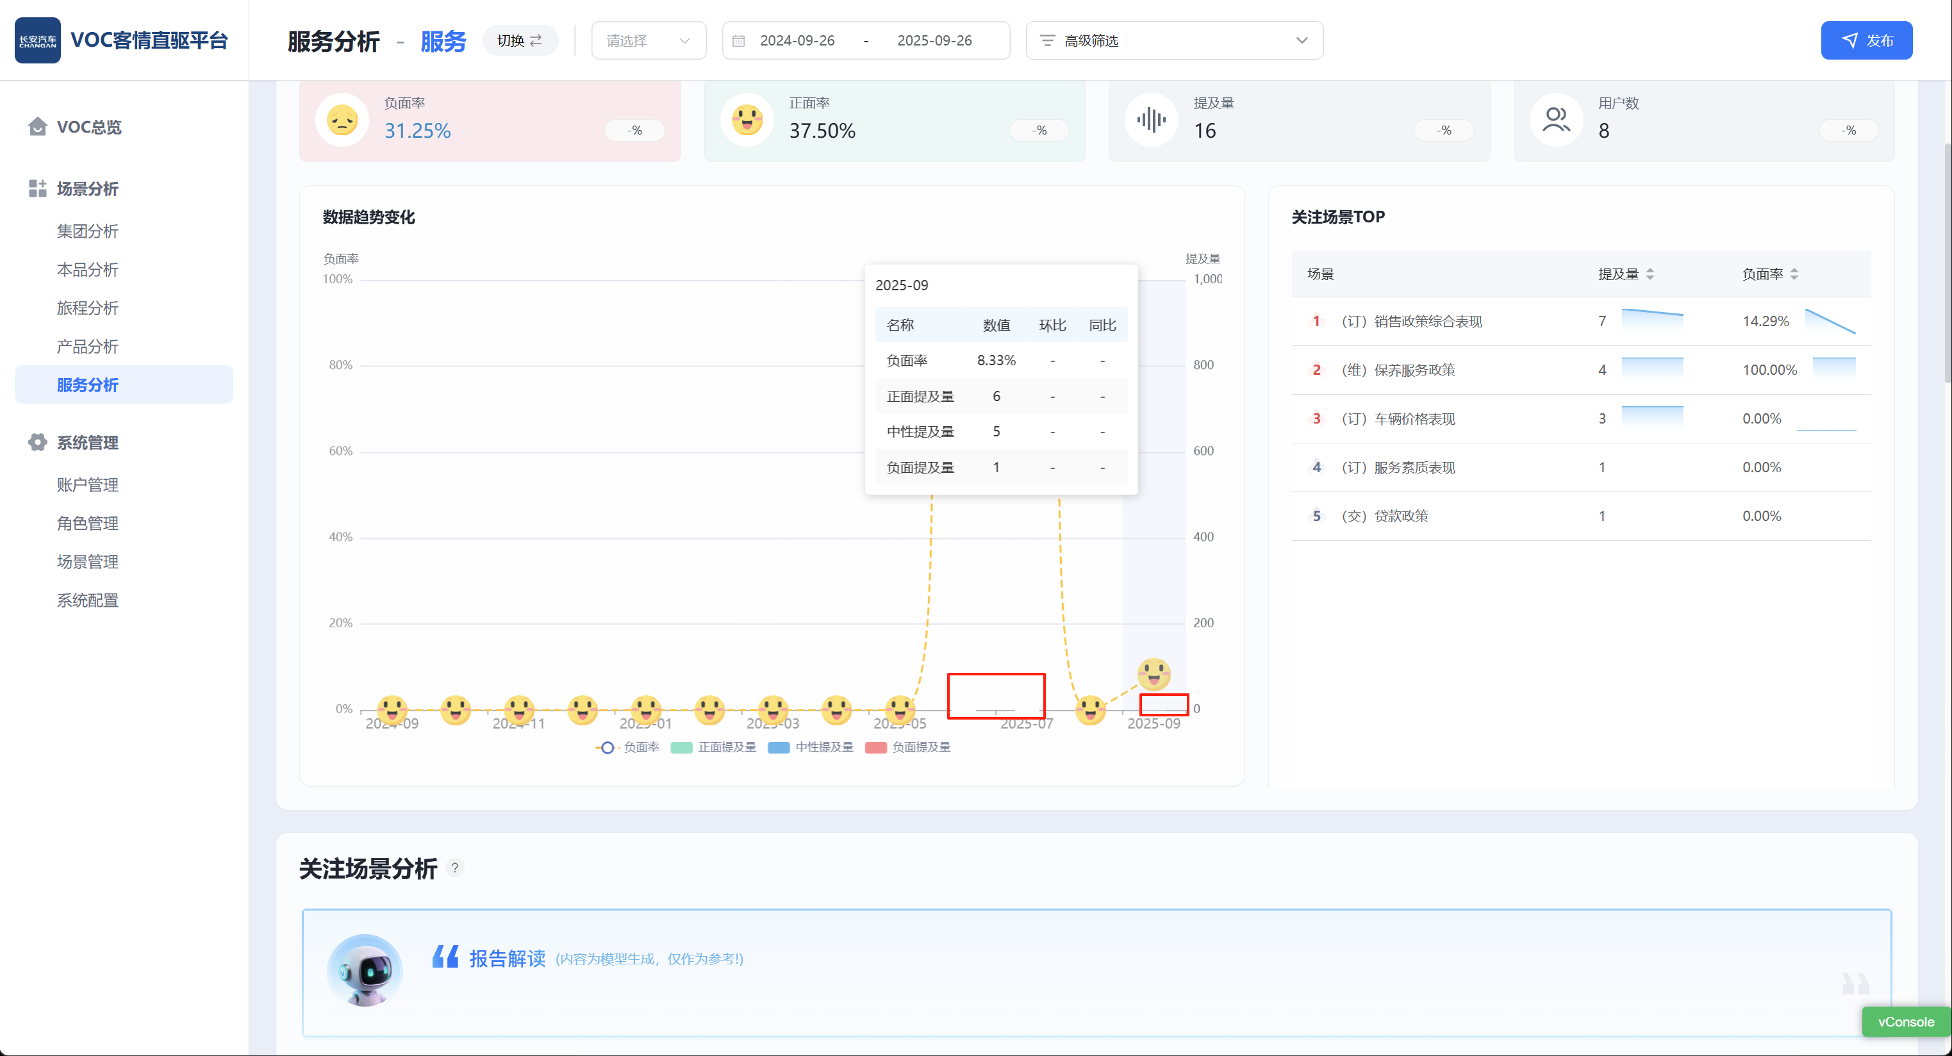1952x1056 pixels.
Task: Click the 场景分析 grid icon
Action: [x=37, y=188]
